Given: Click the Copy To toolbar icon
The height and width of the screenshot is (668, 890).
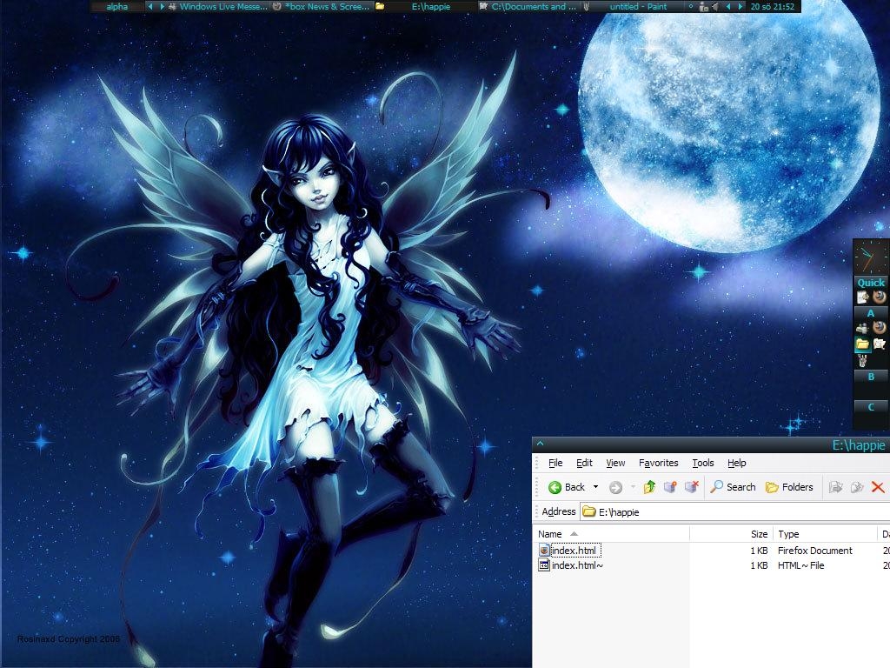Looking at the screenshot, I should [857, 487].
